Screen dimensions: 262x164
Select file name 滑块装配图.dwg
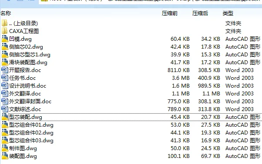(x=28, y=62)
